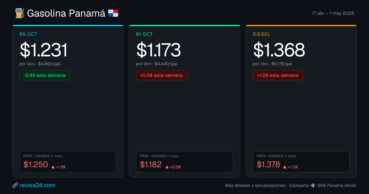The image size is (369, 194).
Task: Click red up arrow beside +1.9¢
Action: [53, 167]
